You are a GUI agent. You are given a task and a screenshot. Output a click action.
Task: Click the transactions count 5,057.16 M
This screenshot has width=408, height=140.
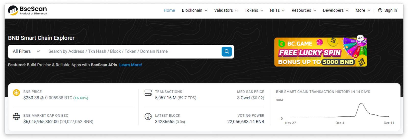[166, 98]
